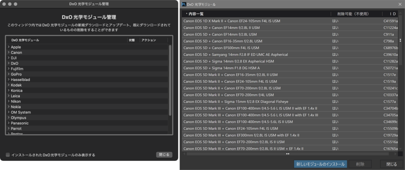Image resolution: width=405 pixels, height=170 pixels.
Task: Click DxO 光学モジュール column header in macOS list
Action: [x=67, y=40]
